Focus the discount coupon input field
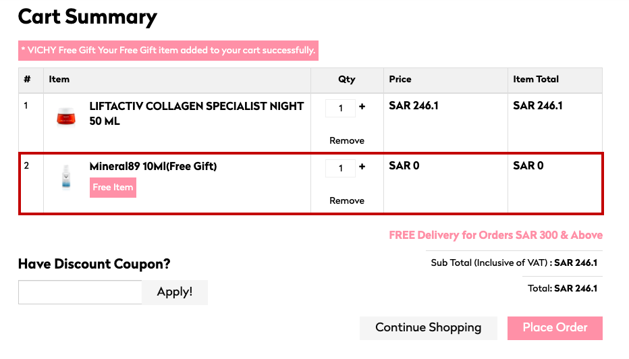Image resolution: width=629 pixels, height=359 pixels. click(80, 292)
